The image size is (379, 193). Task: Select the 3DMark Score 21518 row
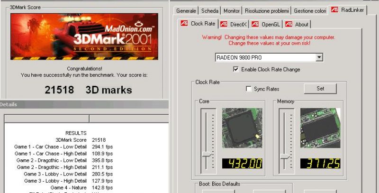click(x=81, y=140)
